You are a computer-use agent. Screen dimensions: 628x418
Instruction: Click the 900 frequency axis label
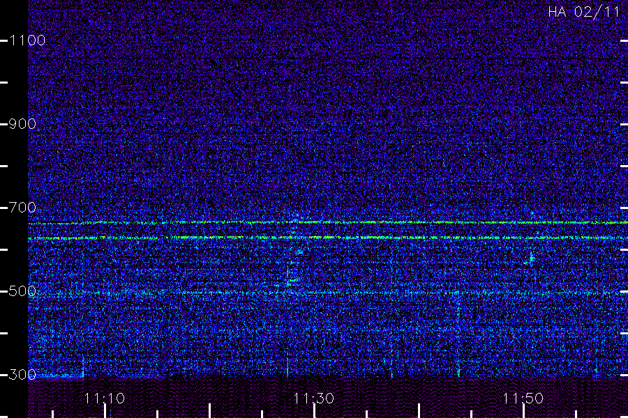[22, 124]
